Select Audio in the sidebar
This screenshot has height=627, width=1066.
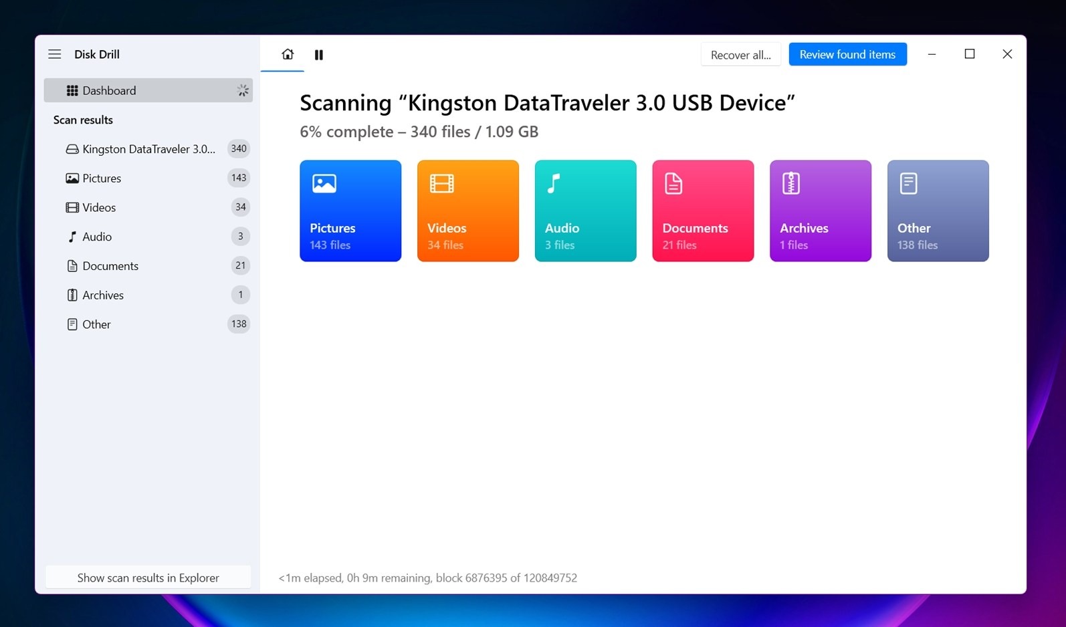[x=148, y=237]
